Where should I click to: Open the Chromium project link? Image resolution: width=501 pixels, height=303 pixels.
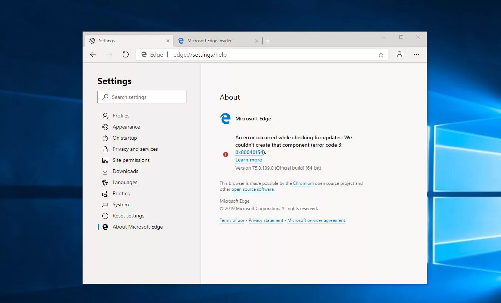pos(303,183)
